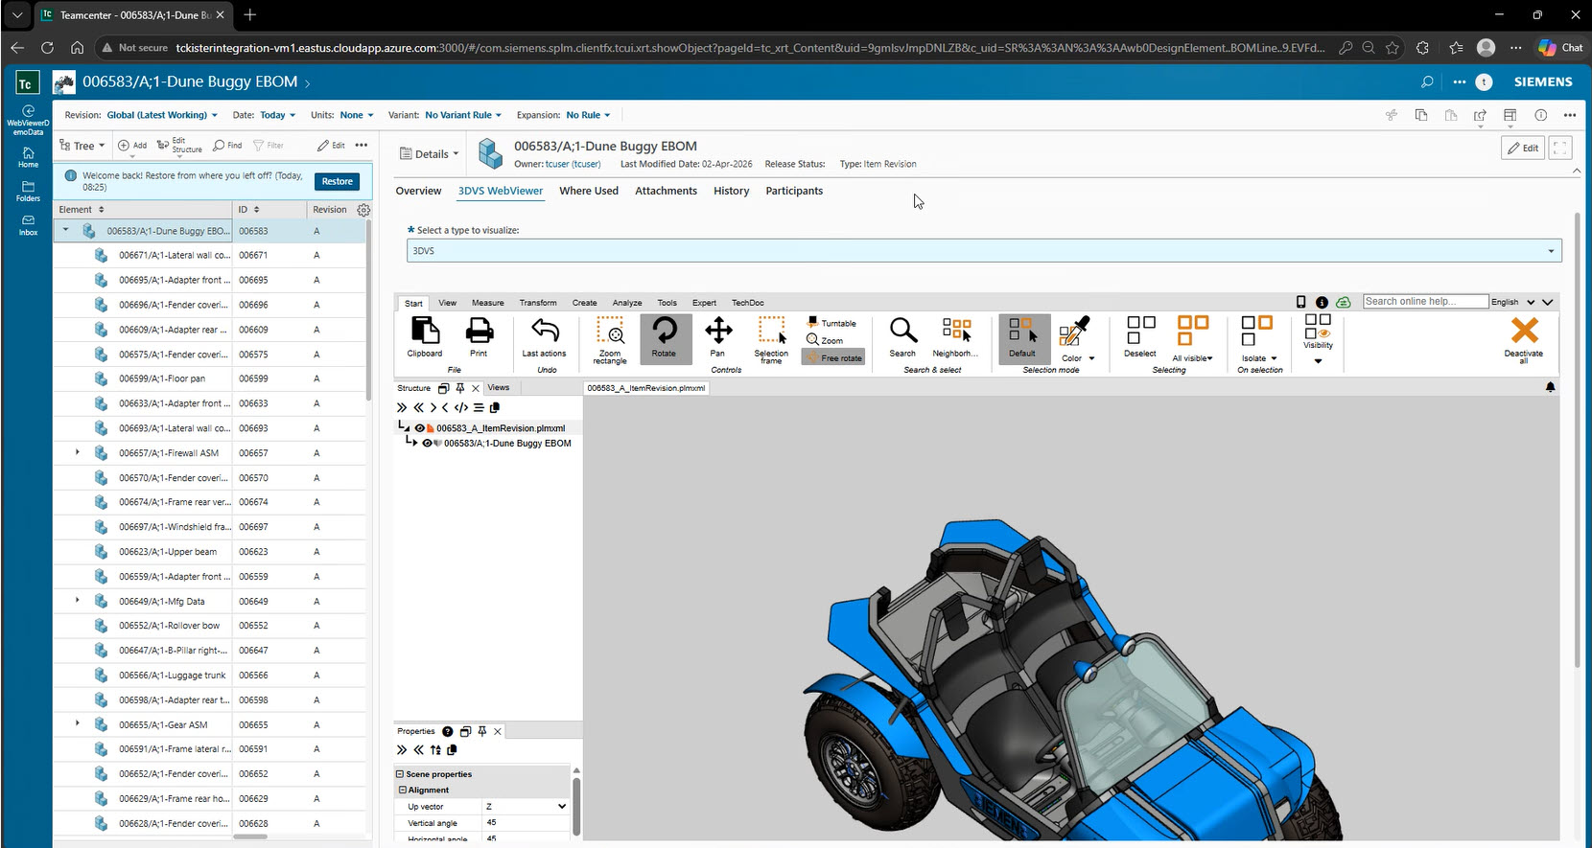Click the Search online help field
Image resolution: width=1592 pixels, height=848 pixels.
1424,302
